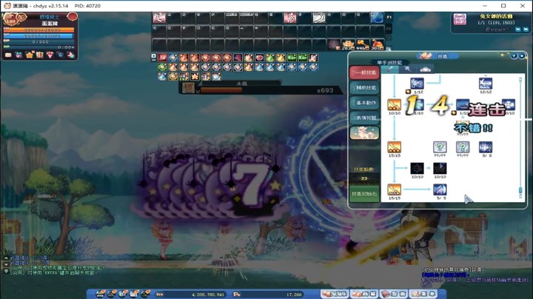Click the level-up button beside the 1/12 skill
Viewport: 533px width, 299px height.
point(408,91)
